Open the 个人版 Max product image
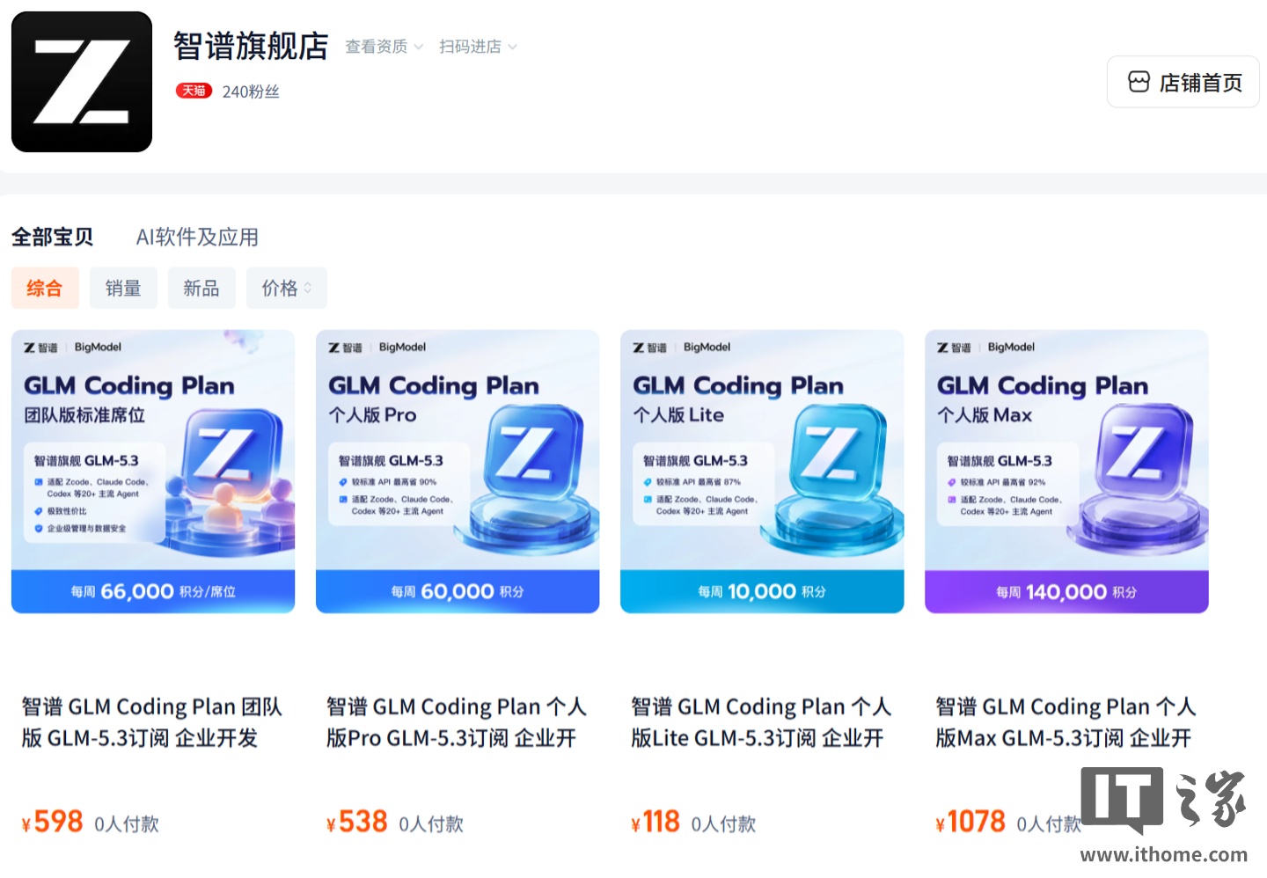This screenshot has width=1267, height=878. click(1066, 472)
